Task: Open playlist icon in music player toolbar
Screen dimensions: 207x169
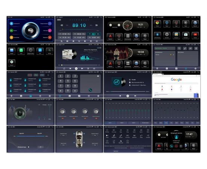Action: coord(88,68)
